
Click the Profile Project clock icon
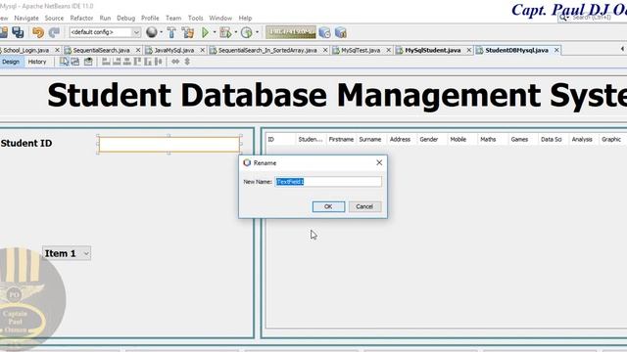click(x=247, y=32)
